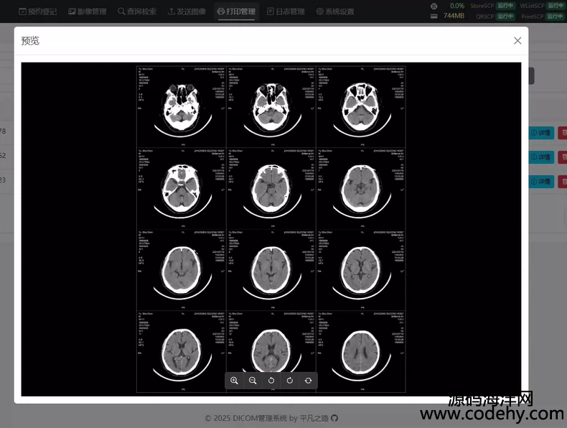Viewport: 567px width, 428px height.
Task: Rotate the preview clockwise
Action: pyautogui.click(x=290, y=381)
